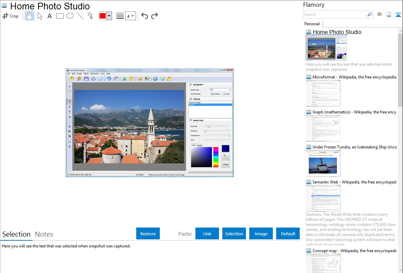403x273 pixels.
Task: Capture a snapshot with camera icon
Action: (x=379, y=14)
